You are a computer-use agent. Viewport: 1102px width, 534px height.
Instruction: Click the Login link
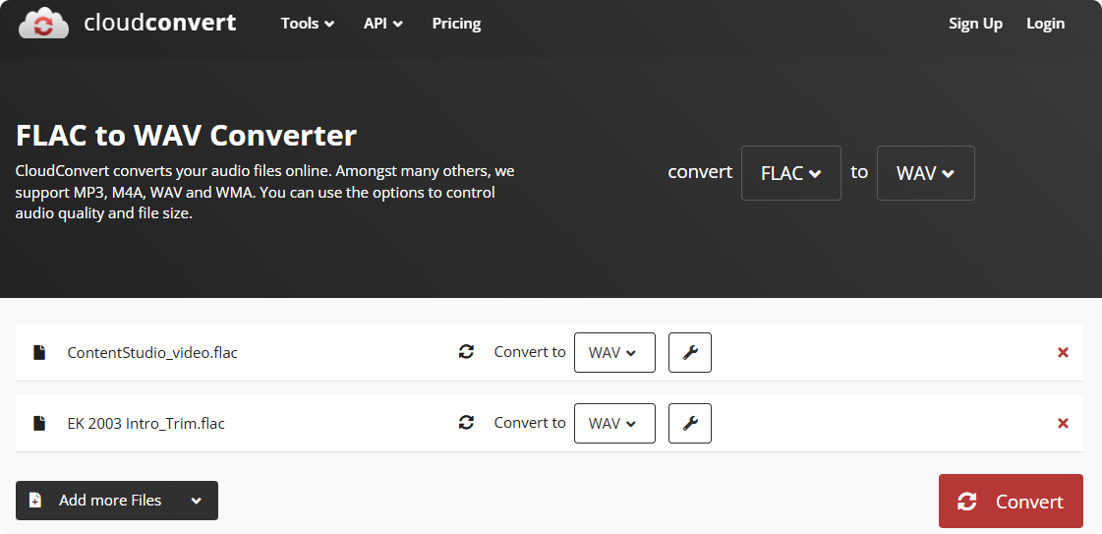[x=1045, y=24]
